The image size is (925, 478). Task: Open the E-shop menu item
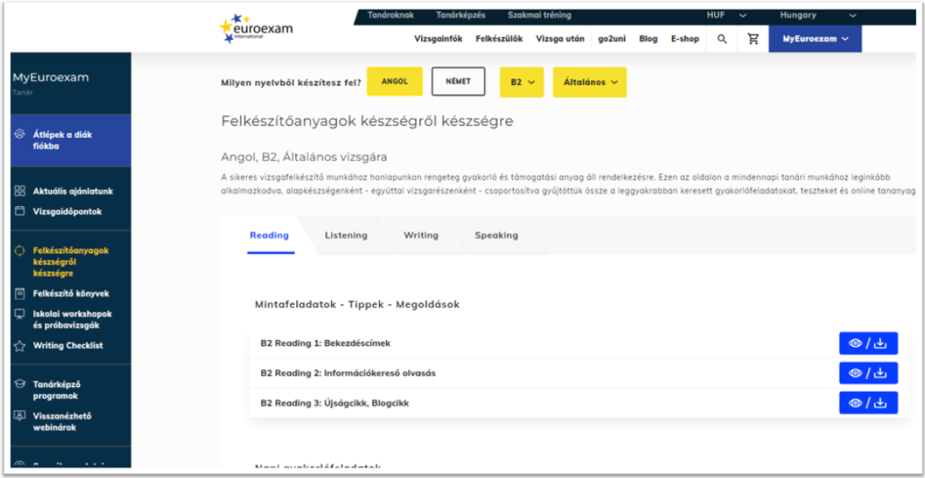point(684,39)
